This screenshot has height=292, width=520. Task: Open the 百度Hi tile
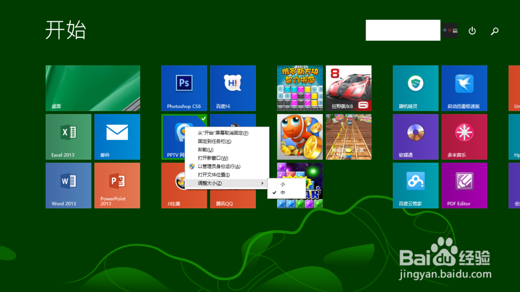pyautogui.click(x=233, y=88)
